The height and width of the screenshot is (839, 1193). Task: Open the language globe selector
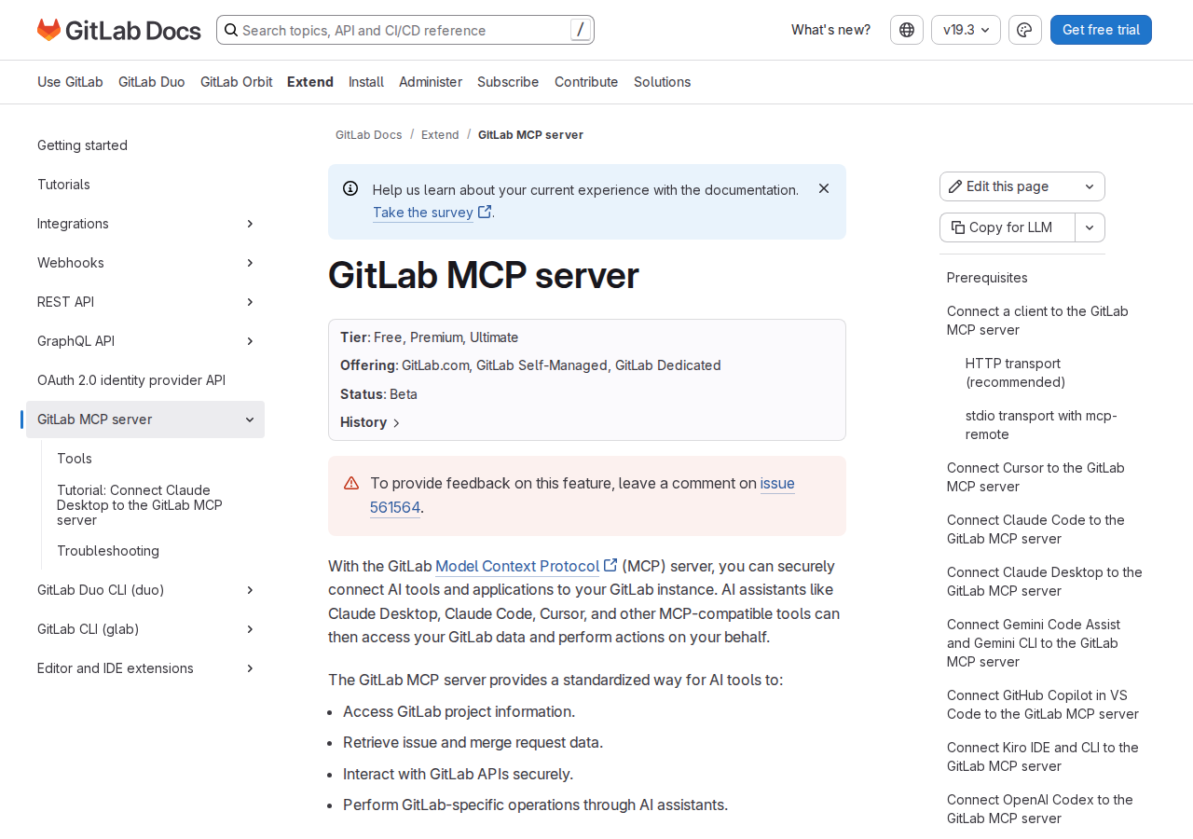907,30
